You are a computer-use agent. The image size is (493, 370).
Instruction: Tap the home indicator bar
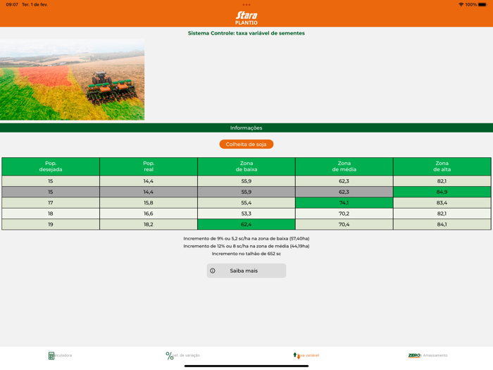[246, 366]
